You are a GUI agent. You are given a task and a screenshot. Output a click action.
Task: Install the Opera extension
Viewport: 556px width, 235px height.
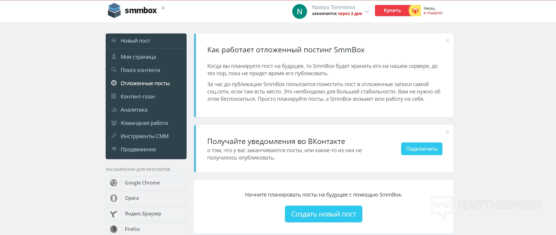pos(146,198)
